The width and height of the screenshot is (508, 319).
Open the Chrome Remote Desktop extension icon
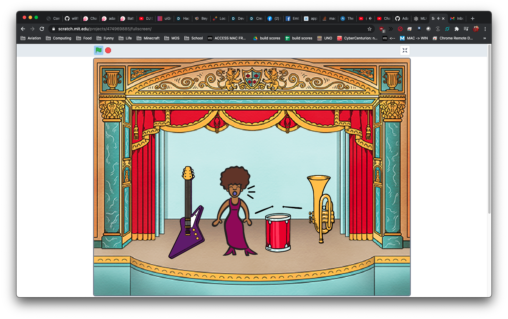tap(409, 29)
